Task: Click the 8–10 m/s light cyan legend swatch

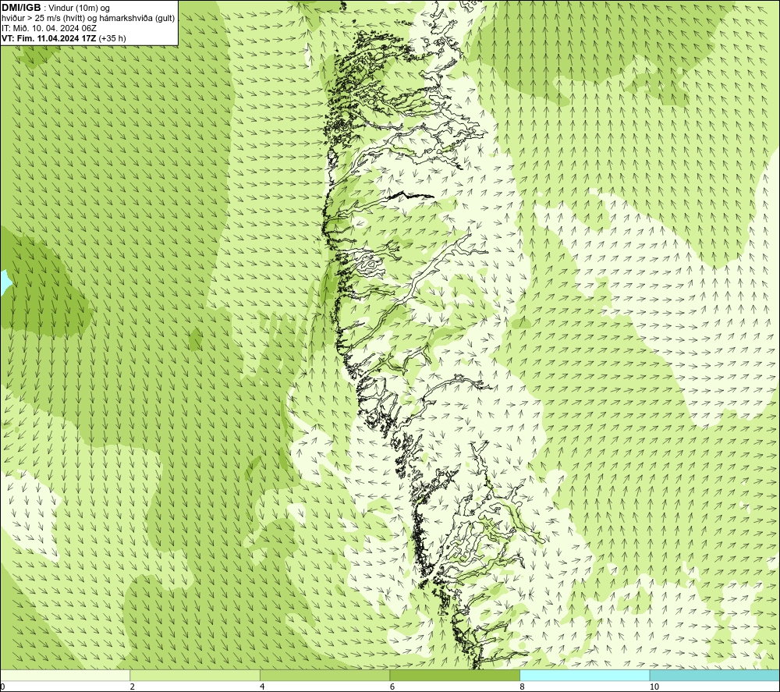Action: pos(584,675)
